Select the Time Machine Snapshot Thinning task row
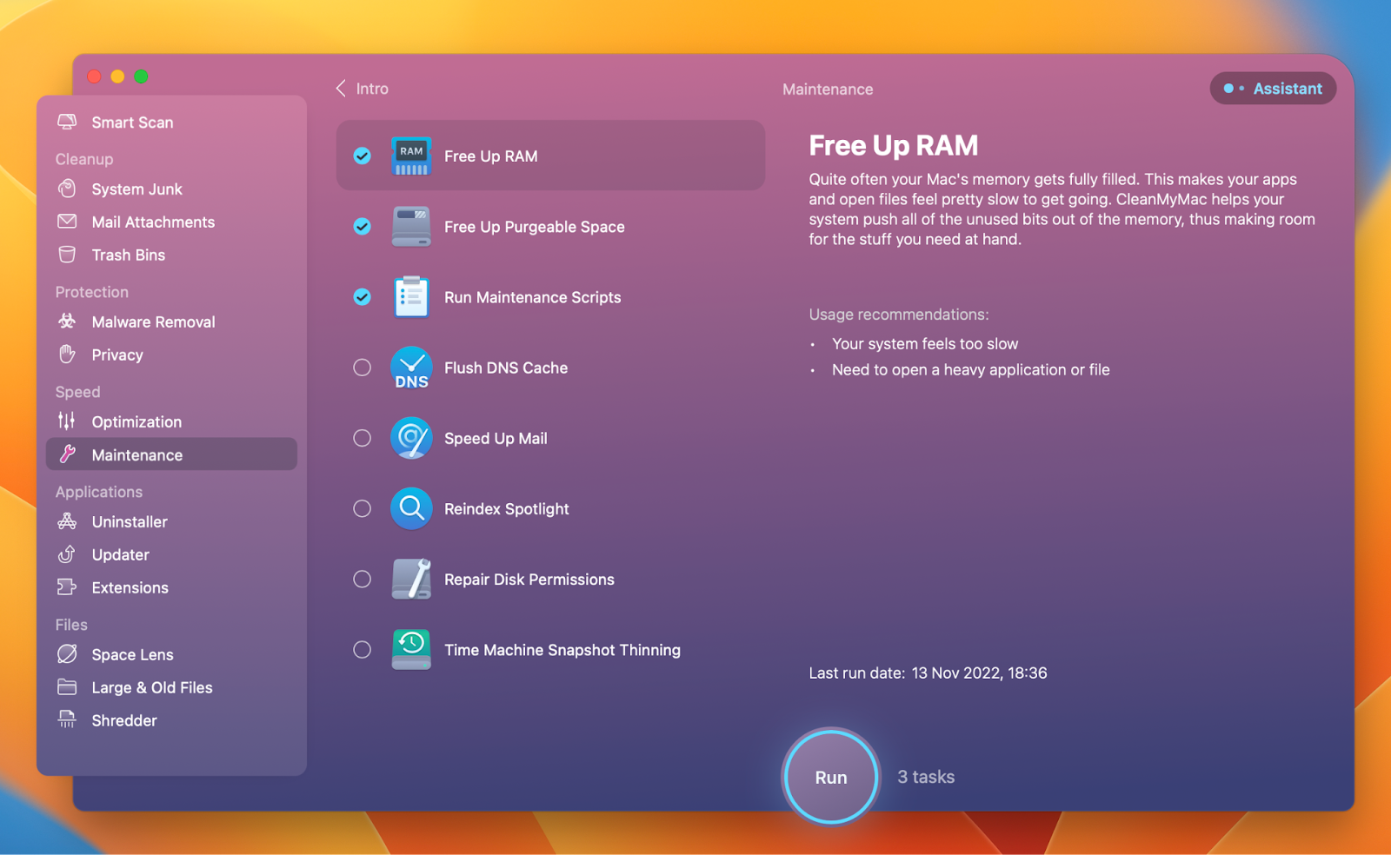The height and width of the screenshot is (855, 1391). [x=562, y=650]
